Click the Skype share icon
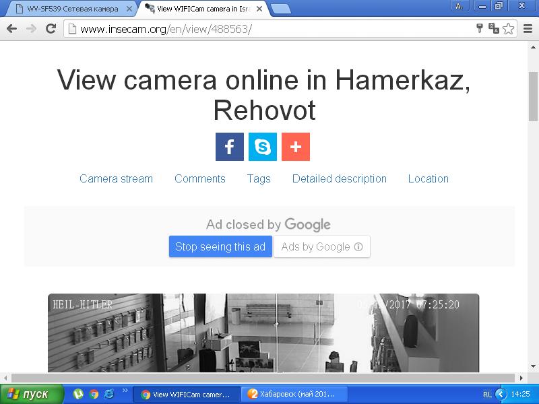The height and width of the screenshot is (404, 539). click(x=263, y=147)
